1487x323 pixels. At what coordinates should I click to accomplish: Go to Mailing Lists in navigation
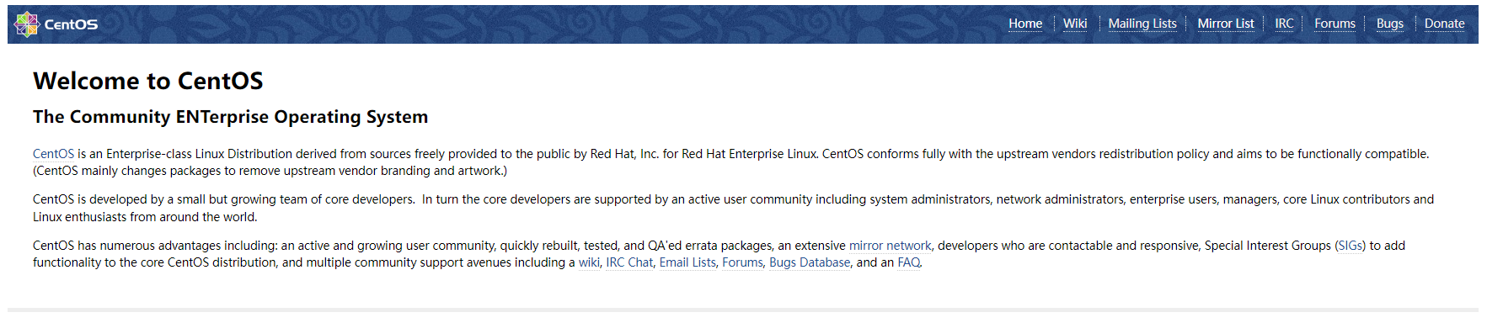click(1142, 24)
